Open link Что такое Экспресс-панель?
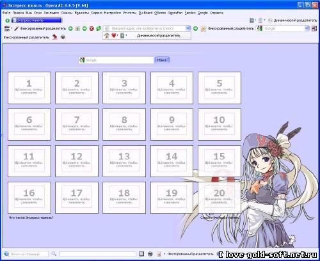The width and height of the screenshot is (320, 261). pyautogui.click(x=31, y=217)
